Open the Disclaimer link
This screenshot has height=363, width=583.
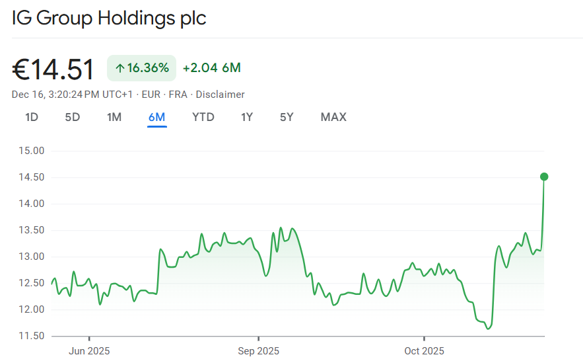pyautogui.click(x=220, y=95)
